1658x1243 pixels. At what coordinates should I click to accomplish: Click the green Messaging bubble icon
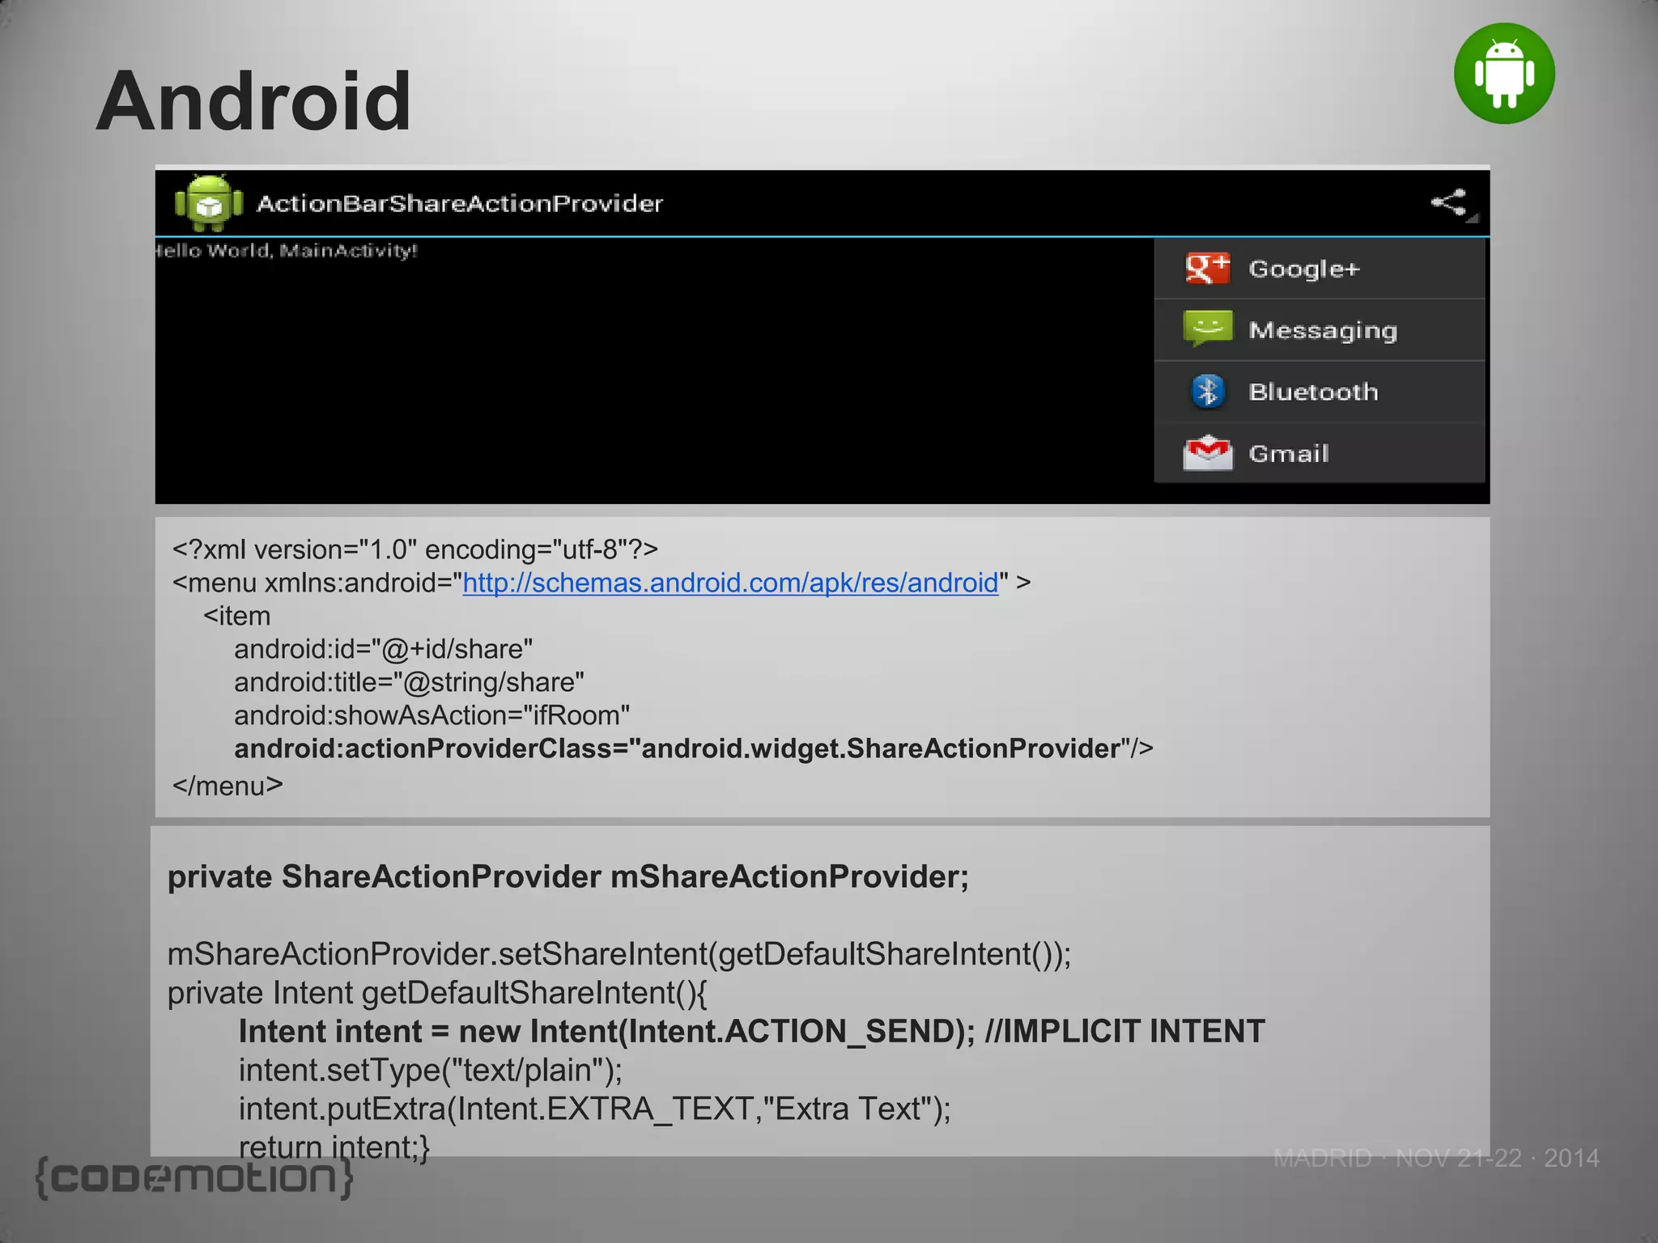[1207, 329]
